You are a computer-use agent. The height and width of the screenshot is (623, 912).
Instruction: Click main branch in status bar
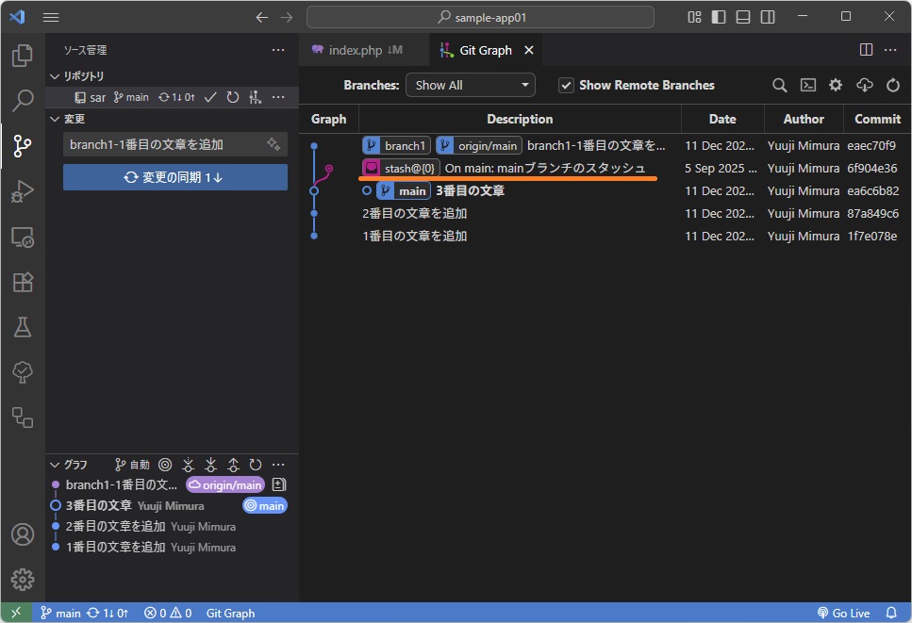tap(60, 614)
